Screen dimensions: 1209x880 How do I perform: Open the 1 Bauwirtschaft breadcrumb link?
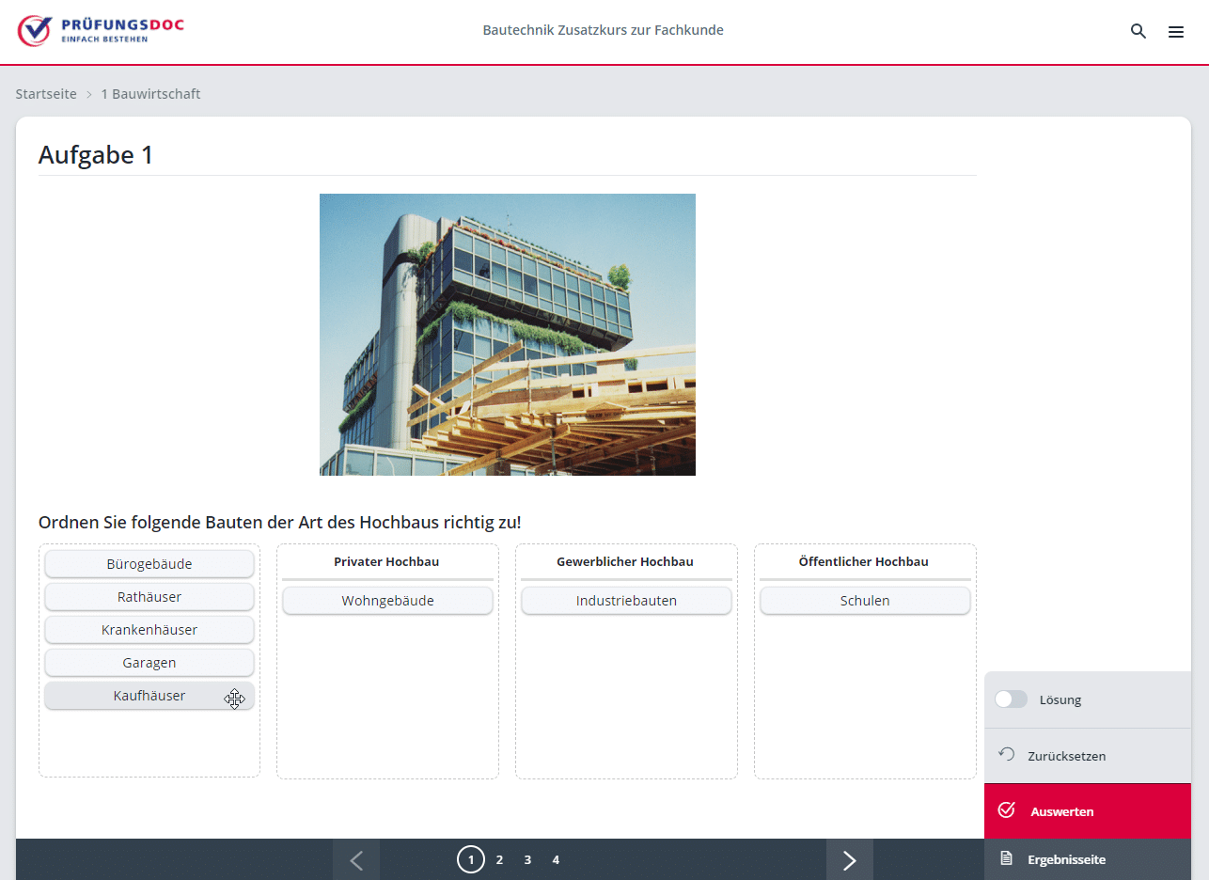150,93
